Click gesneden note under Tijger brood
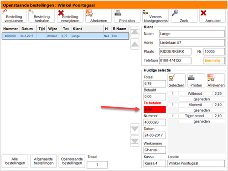Screen dimensions: 228x171 click(x=202, y=122)
